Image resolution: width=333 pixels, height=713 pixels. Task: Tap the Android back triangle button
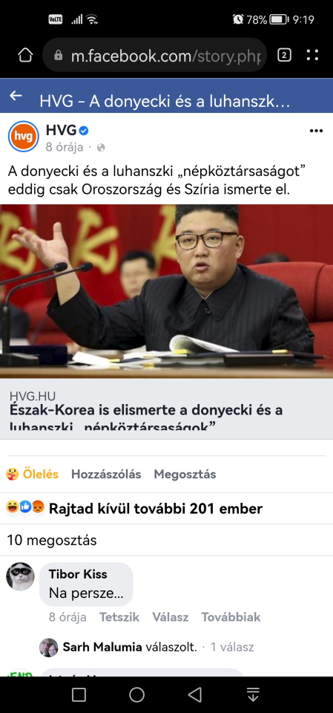point(195,694)
